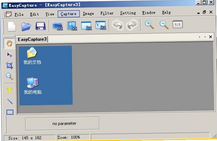Viewport: 217px width, 141px height.
Task: Zoom out with minus magnifier
Action: 164,25
